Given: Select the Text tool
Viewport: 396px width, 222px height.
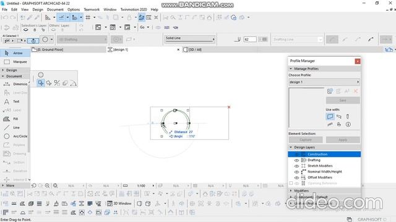Looking at the screenshot, I should point(15,101).
